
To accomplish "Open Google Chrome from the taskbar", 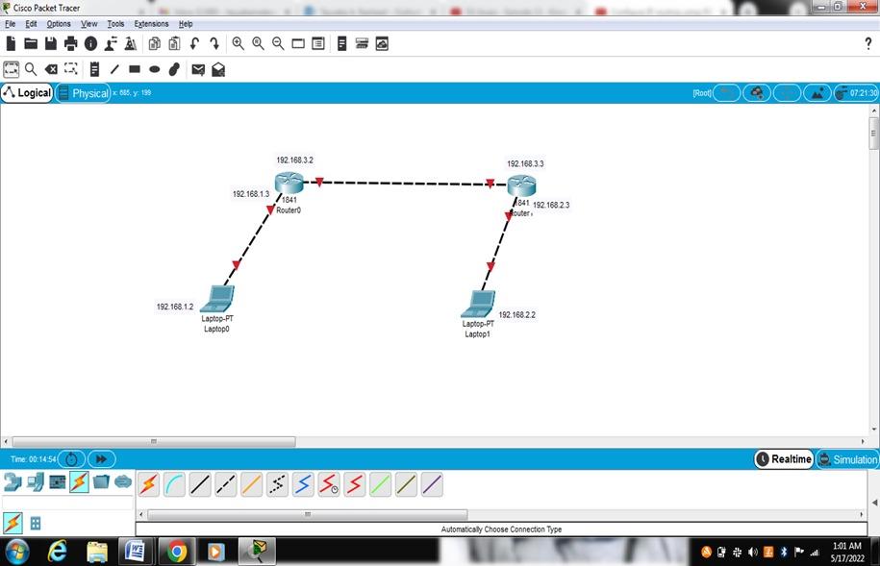I will point(176,552).
